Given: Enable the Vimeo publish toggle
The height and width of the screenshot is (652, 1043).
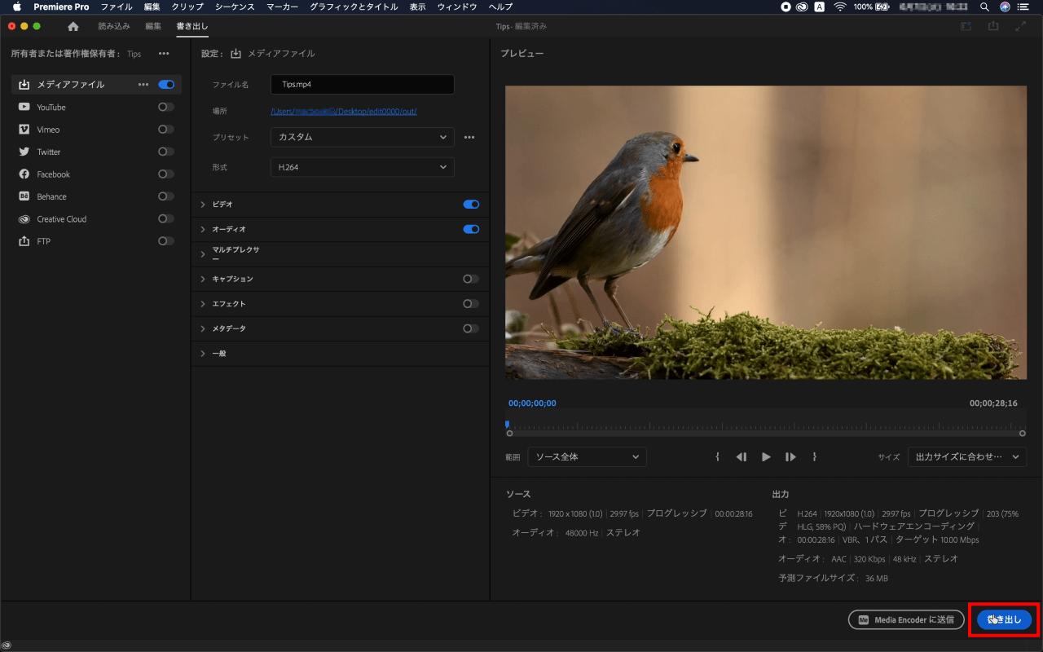Looking at the screenshot, I should pyautogui.click(x=166, y=130).
